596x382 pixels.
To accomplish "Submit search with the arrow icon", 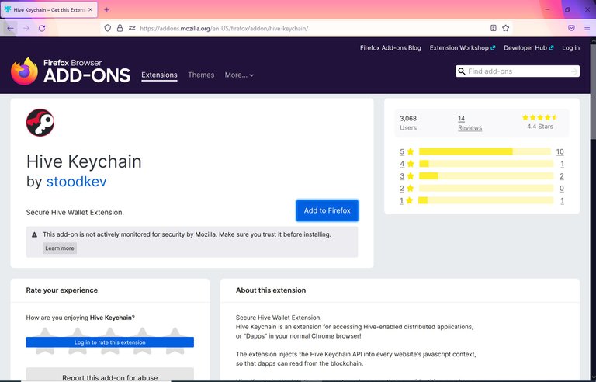I will pyautogui.click(x=574, y=71).
